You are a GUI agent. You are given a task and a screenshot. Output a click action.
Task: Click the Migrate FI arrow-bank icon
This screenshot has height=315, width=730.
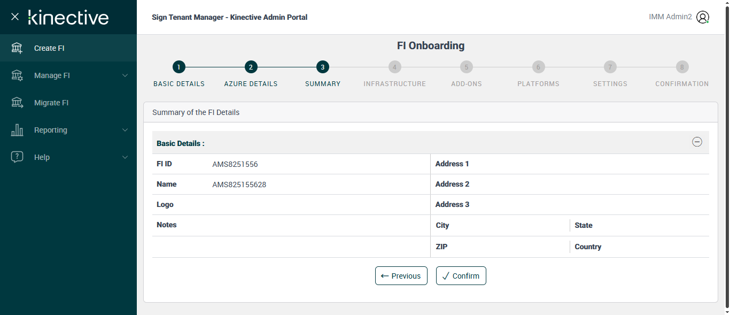coord(17,103)
